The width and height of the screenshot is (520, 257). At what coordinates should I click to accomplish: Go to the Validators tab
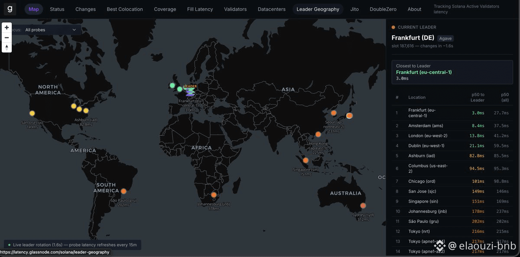[x=235, y=9]
